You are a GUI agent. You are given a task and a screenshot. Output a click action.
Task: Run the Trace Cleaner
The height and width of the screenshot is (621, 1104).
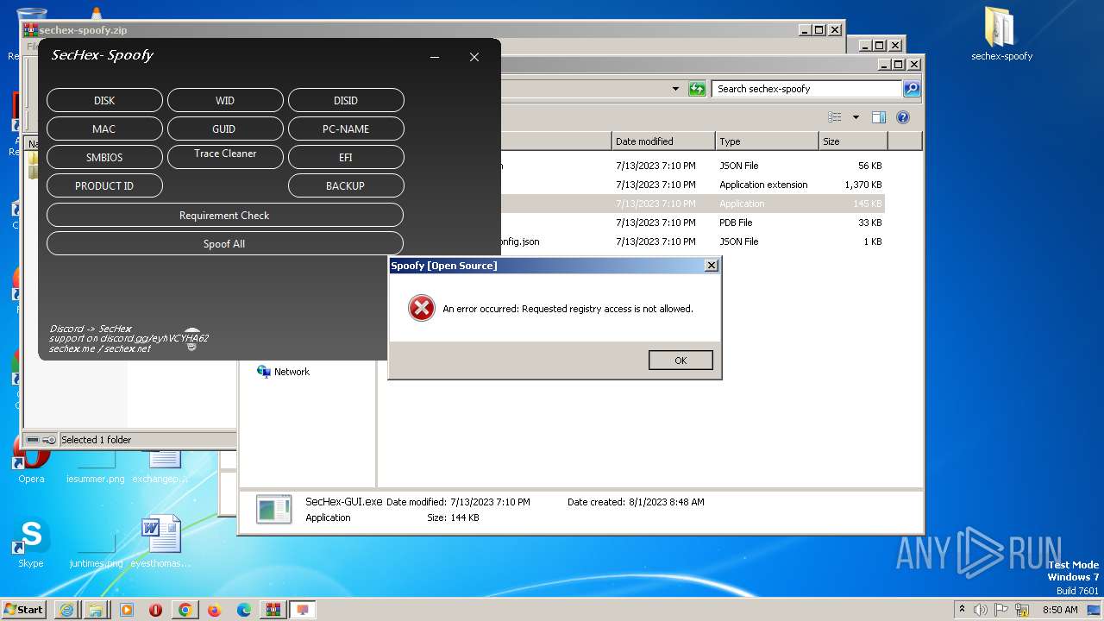pyautogui.click(x=225, y=155)
